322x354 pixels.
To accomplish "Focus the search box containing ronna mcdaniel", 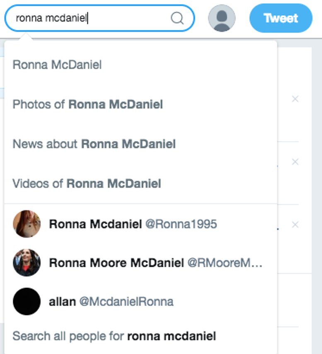I will pos(91,18).
